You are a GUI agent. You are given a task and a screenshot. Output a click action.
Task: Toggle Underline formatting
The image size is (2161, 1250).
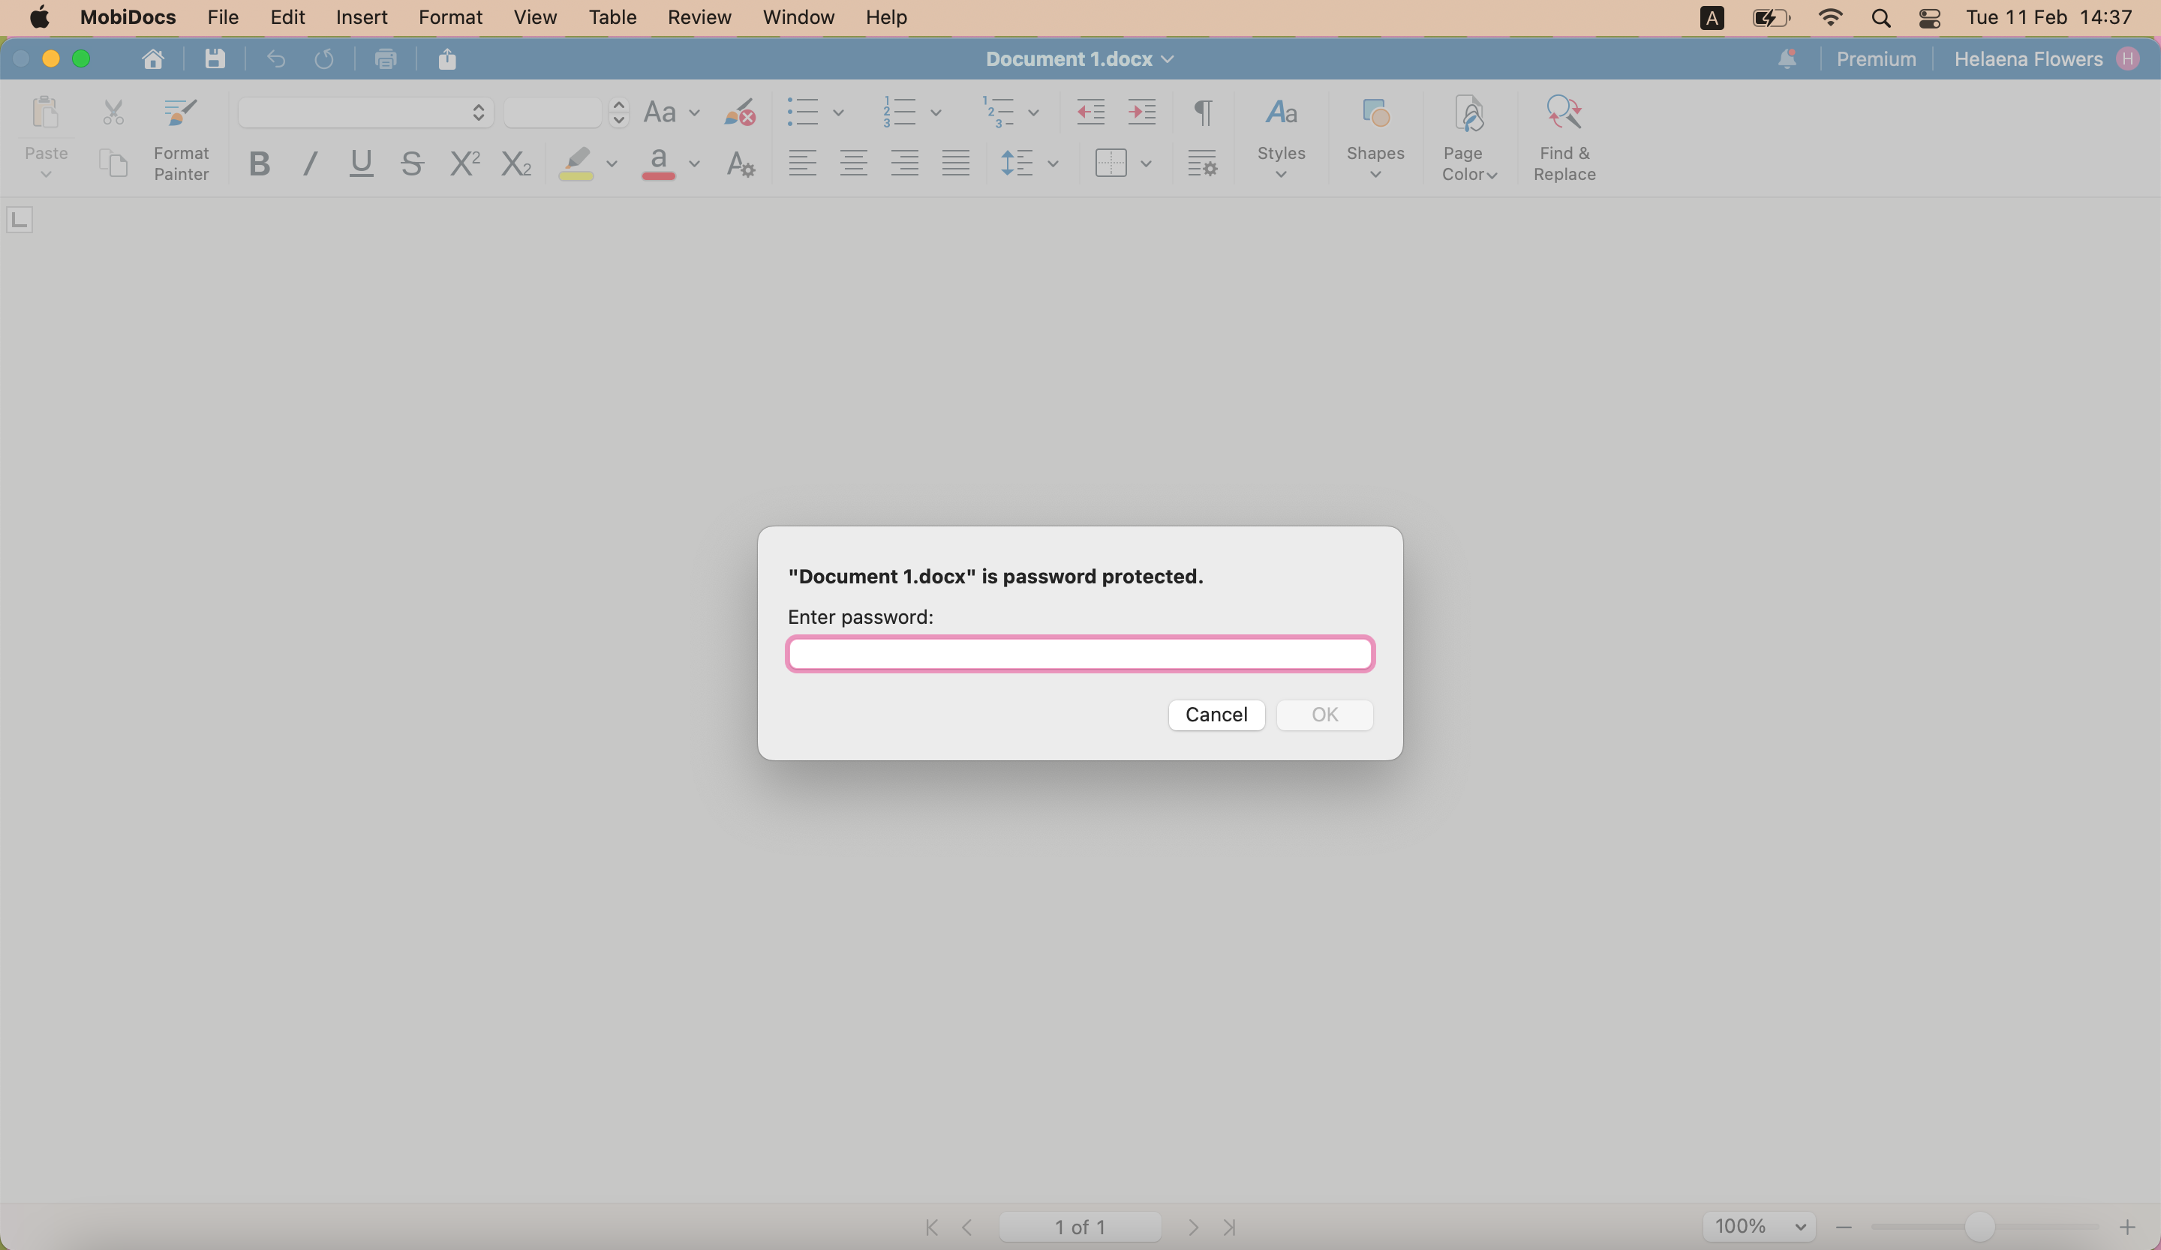pyautogui.click(x=361, y=163)
